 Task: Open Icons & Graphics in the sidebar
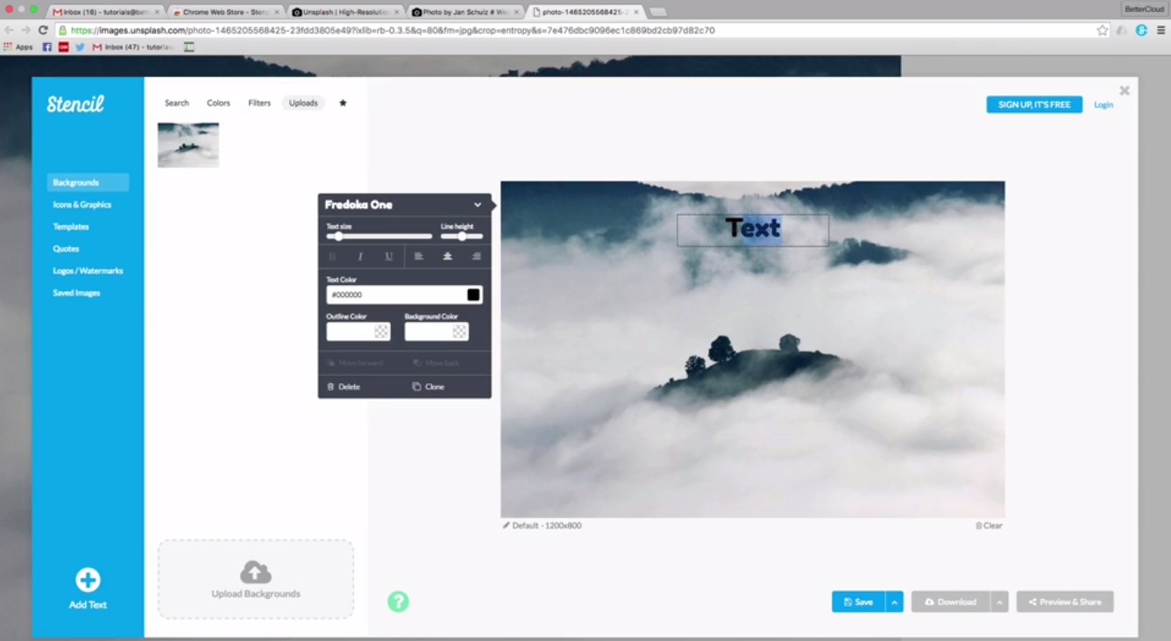pos(82,204)
